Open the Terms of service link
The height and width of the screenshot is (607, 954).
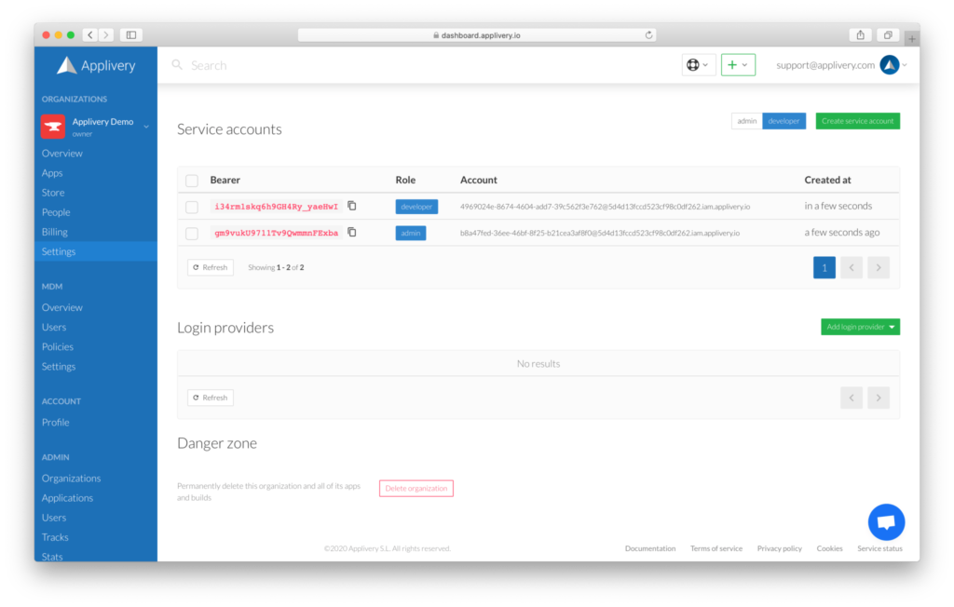(x=716, y=548)
